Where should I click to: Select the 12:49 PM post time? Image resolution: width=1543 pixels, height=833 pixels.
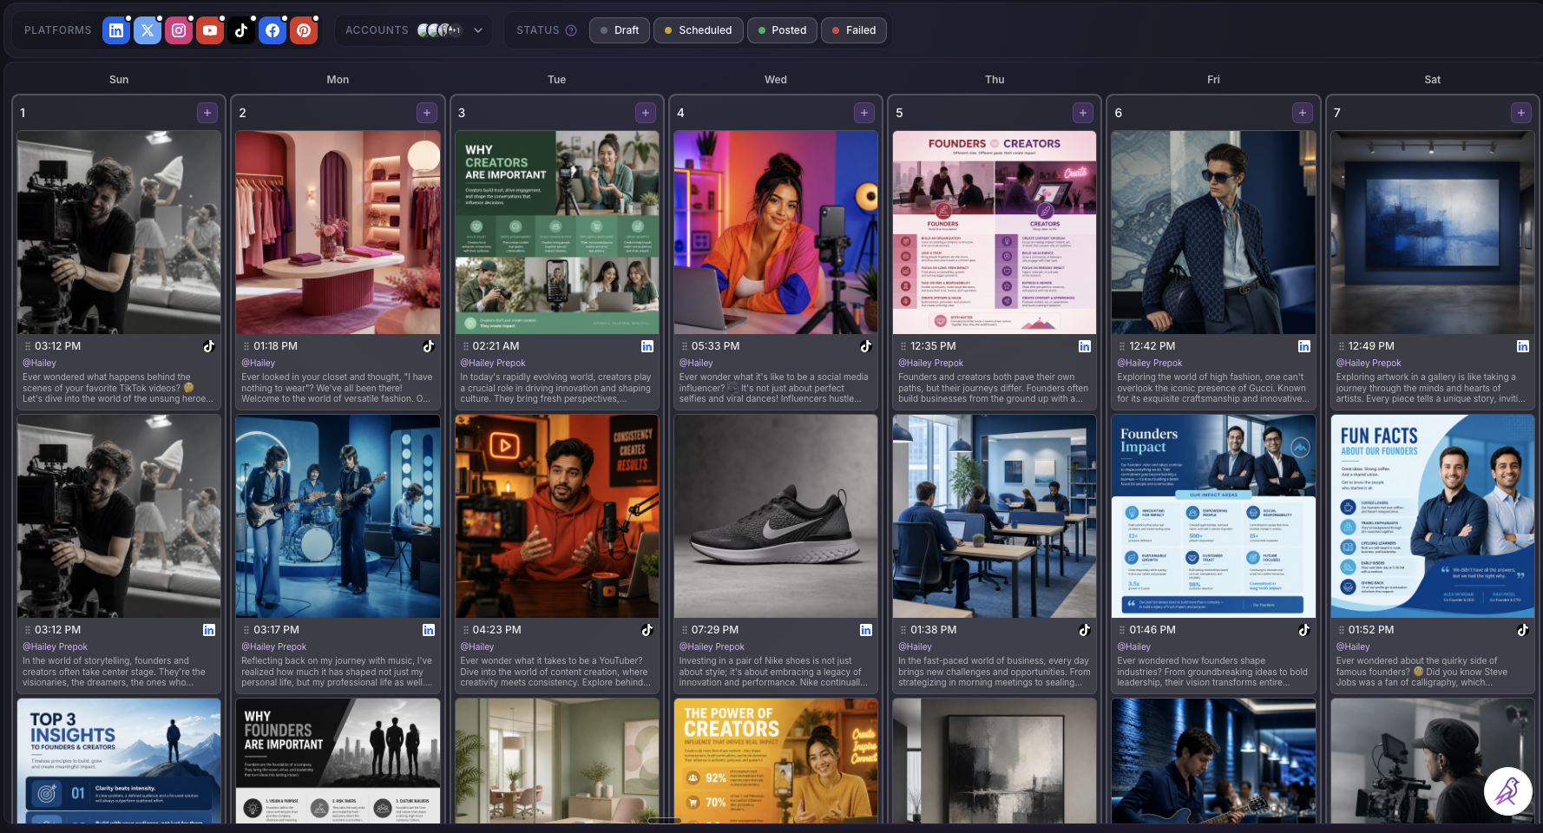[1371, 346]
